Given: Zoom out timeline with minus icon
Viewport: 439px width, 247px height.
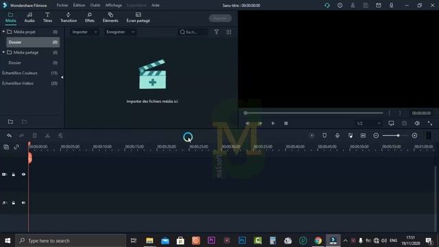Looking at the screenshot, I should (376, 136).
